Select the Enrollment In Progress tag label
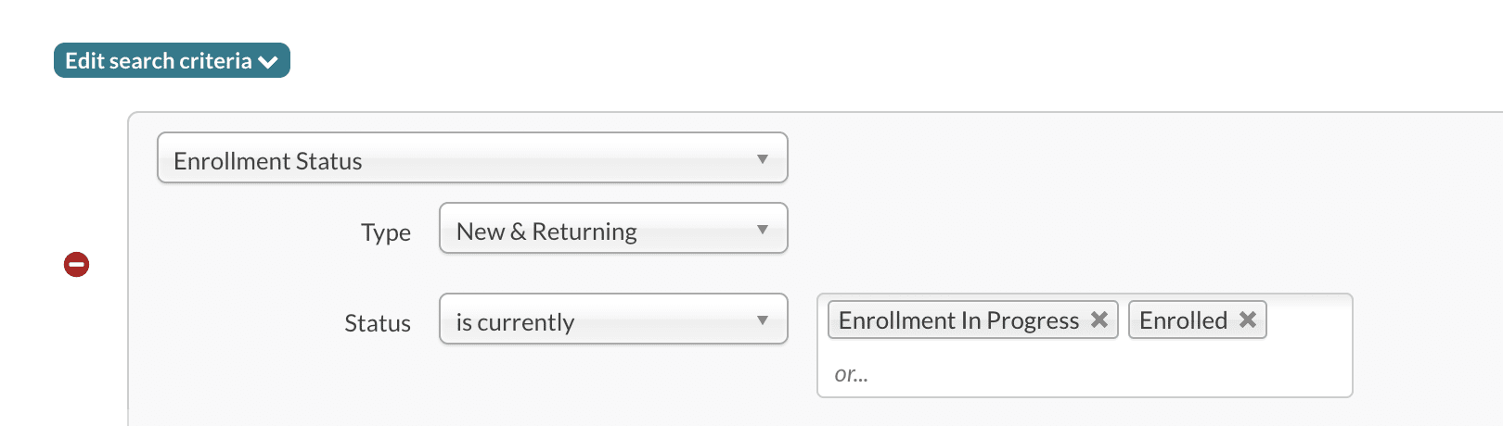The image size is (1503, 426). pos(958,320)
